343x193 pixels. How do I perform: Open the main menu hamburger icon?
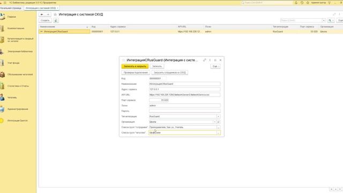coord(5,3)
